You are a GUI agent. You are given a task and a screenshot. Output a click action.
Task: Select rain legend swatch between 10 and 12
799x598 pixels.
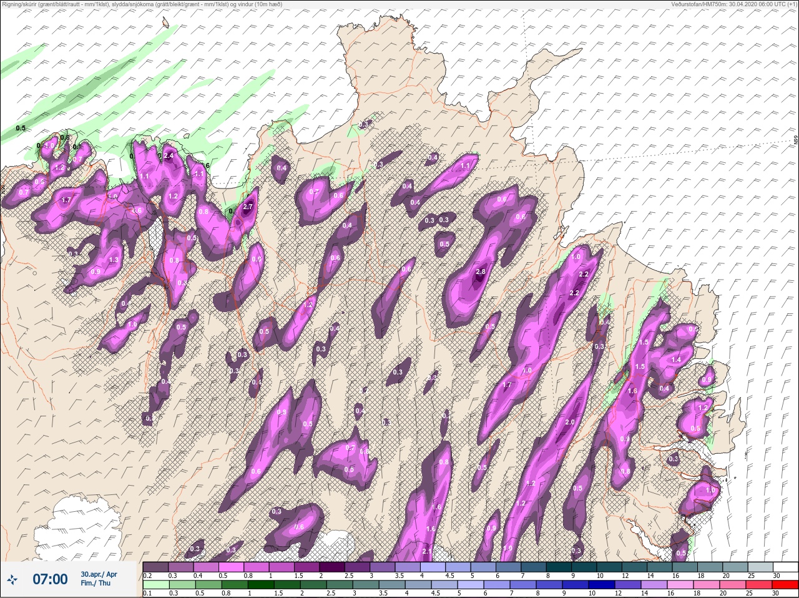tap(610, 567)
